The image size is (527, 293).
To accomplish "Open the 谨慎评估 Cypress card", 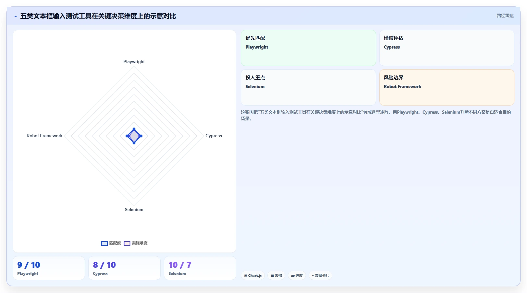I will tap(447, 48).
